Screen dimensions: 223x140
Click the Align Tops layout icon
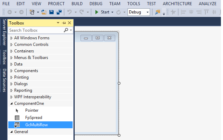click(206, 12)
